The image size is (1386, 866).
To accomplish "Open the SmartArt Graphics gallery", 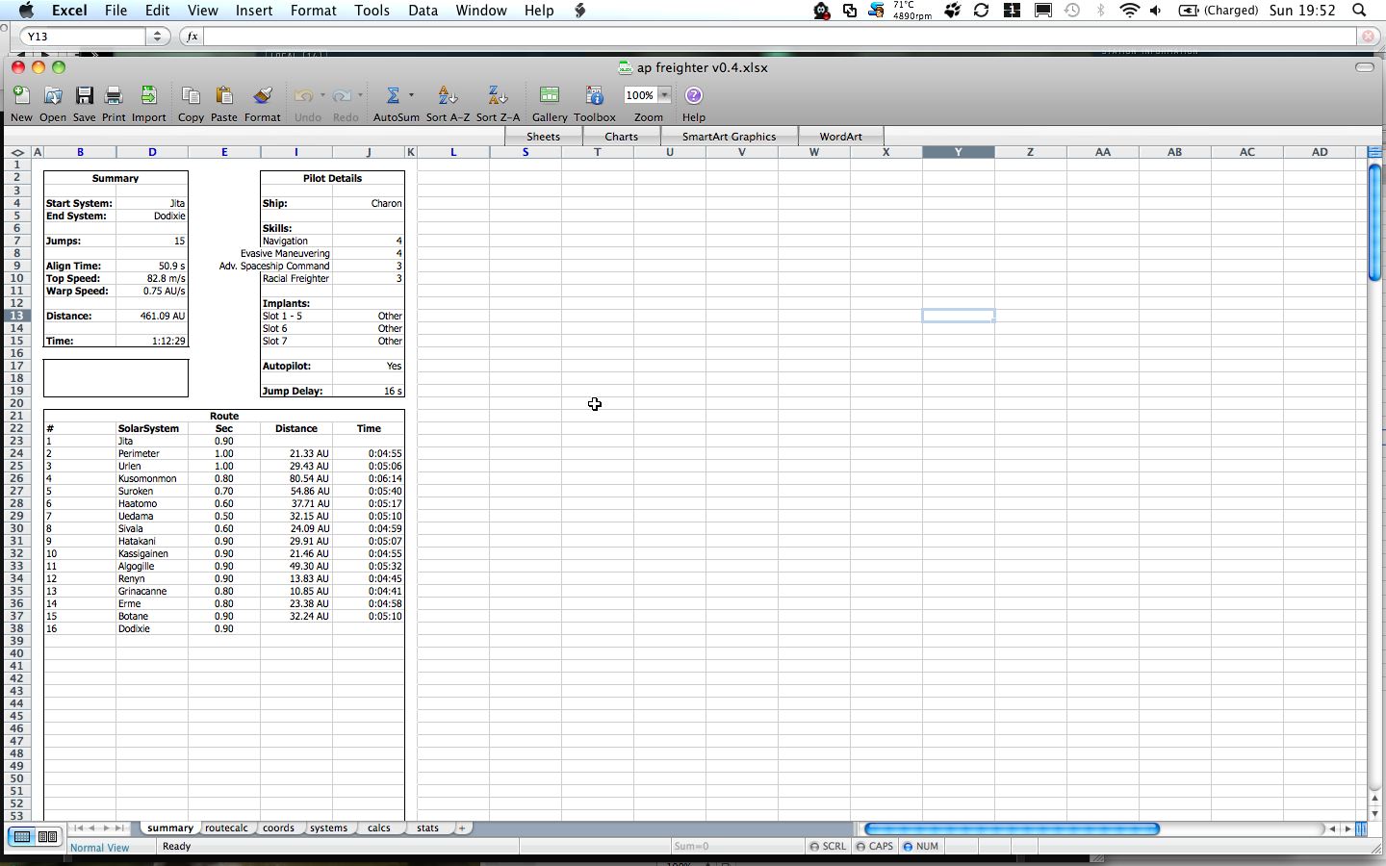I will [x=729, y=137].
